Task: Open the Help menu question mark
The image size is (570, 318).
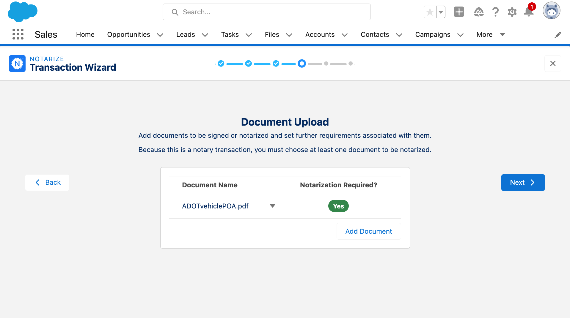Action: coord(495,12)
